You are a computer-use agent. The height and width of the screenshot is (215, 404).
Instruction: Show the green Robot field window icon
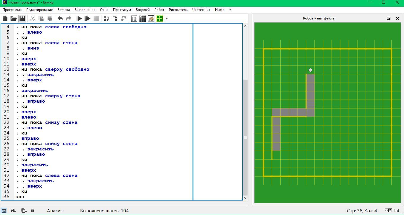160,19
